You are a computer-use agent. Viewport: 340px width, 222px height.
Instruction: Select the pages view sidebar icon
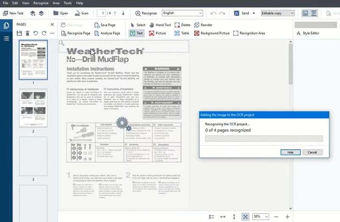click(x=6, y=25)
